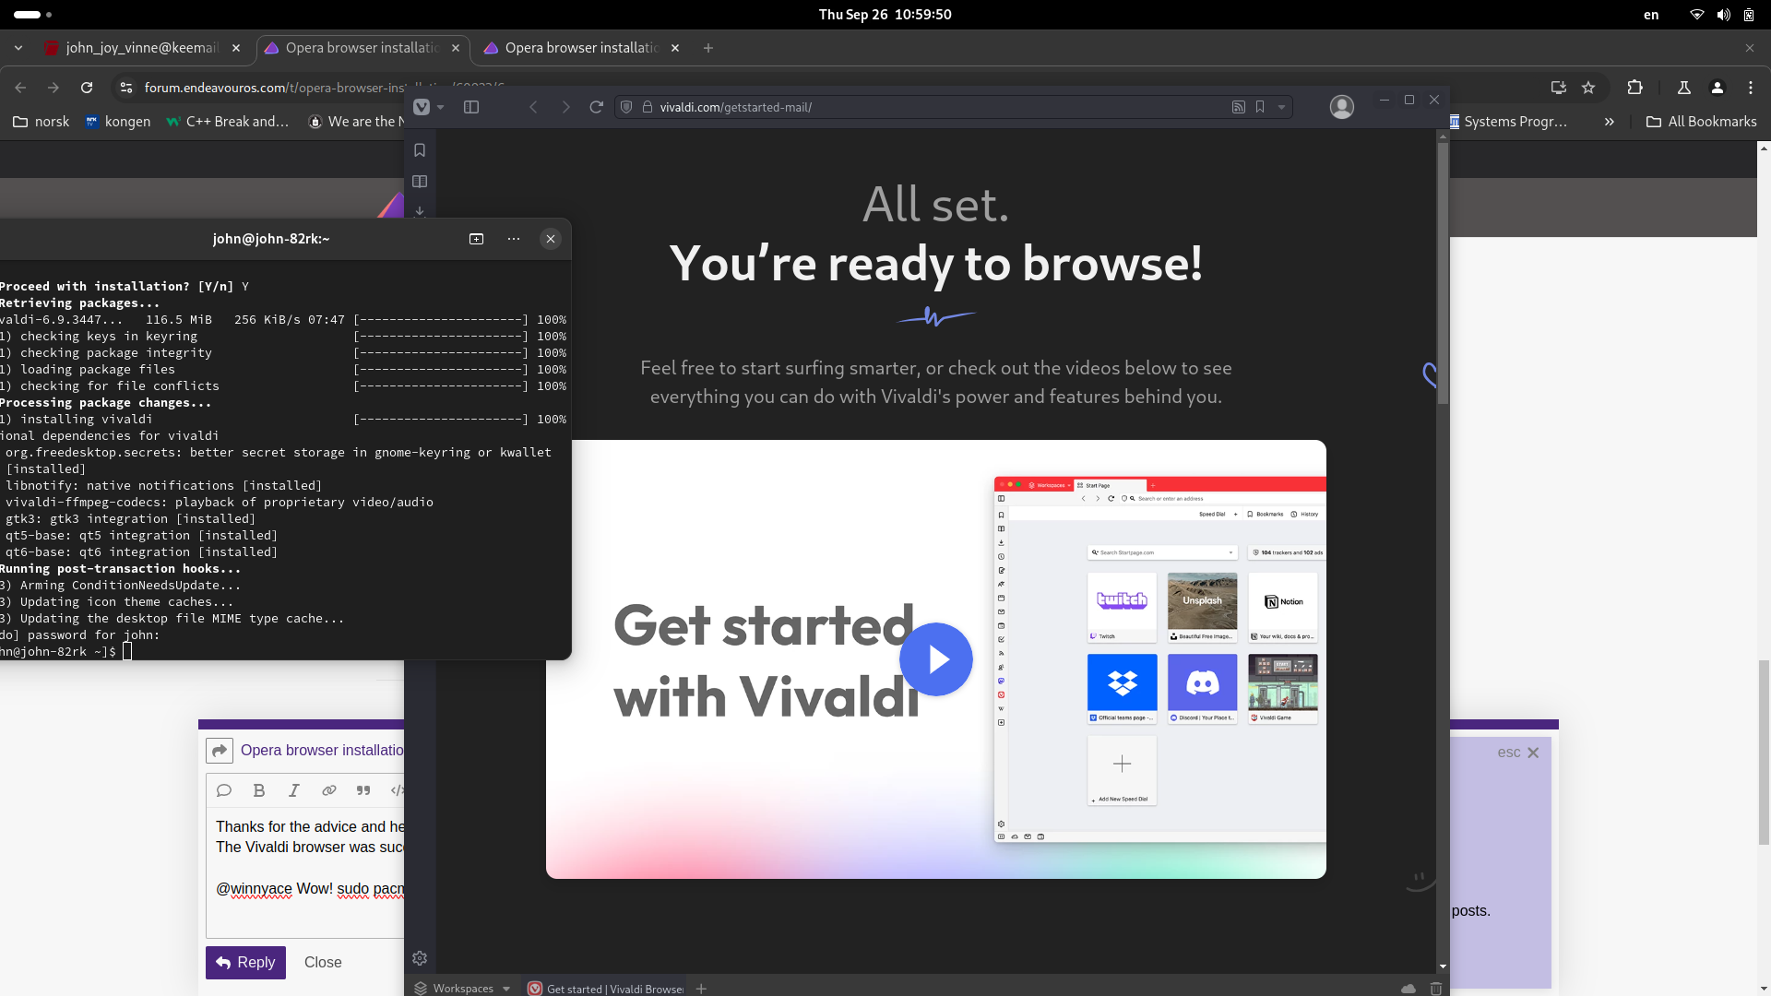The image size is (1771, 996).
Task: Open Chrome extensions puzzle icon
Action: [1635, 88]
